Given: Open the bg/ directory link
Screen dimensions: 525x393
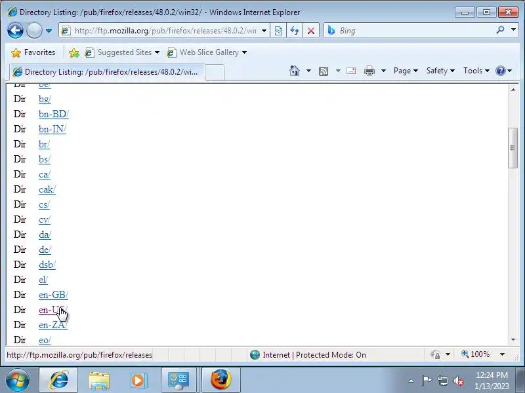Looking at the screenshot, I should [45, 100].
